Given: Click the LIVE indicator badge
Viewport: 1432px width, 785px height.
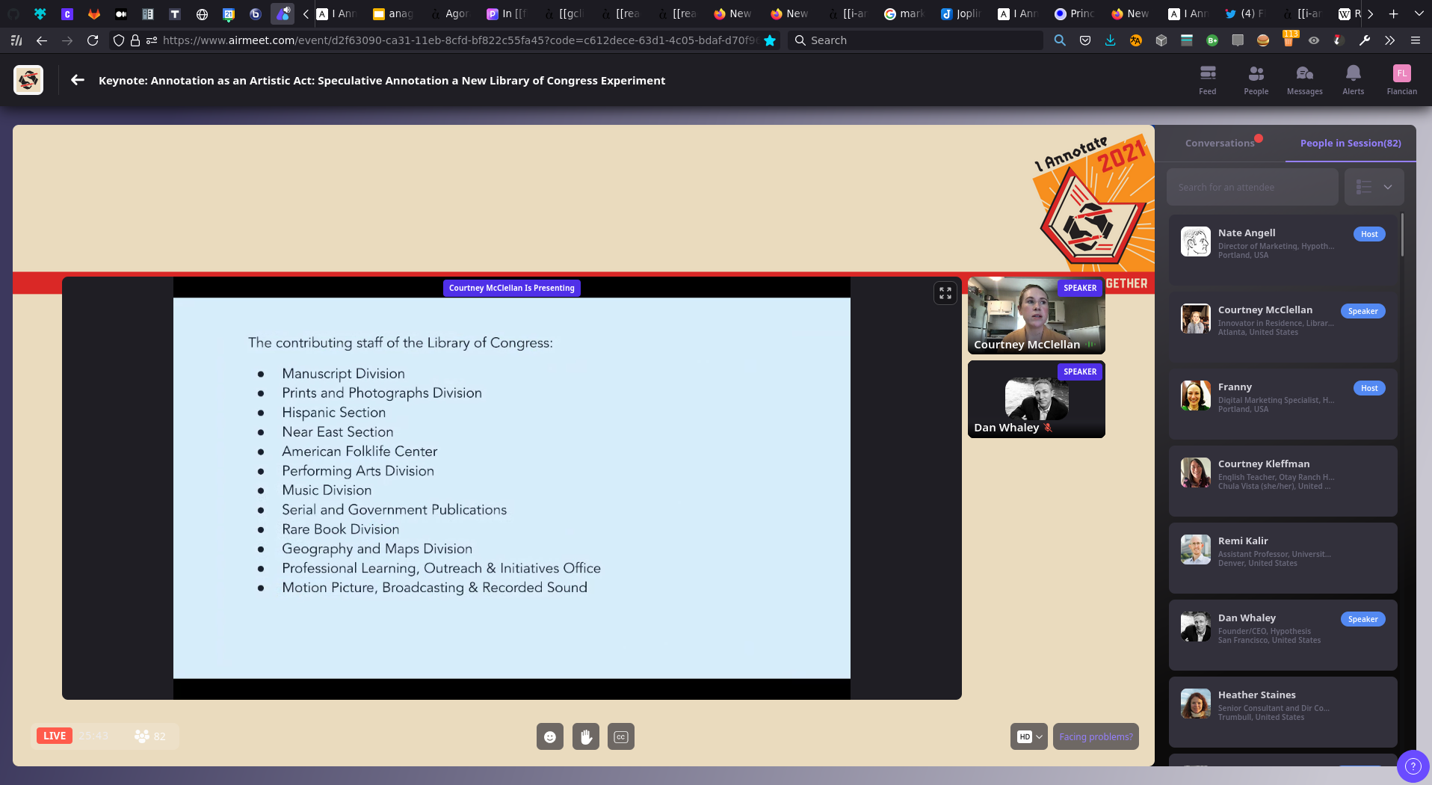Looking at the screenshot, I should coord(54,736).
